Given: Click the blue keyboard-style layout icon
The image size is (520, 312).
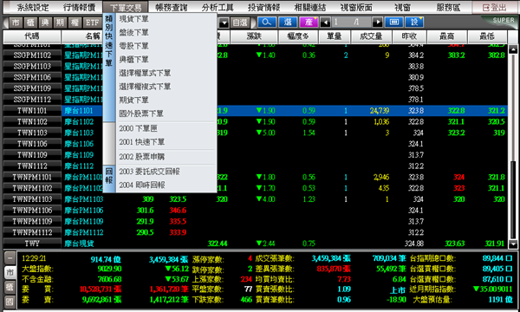Looking at the screenshot, I should (x=394, y=23).
